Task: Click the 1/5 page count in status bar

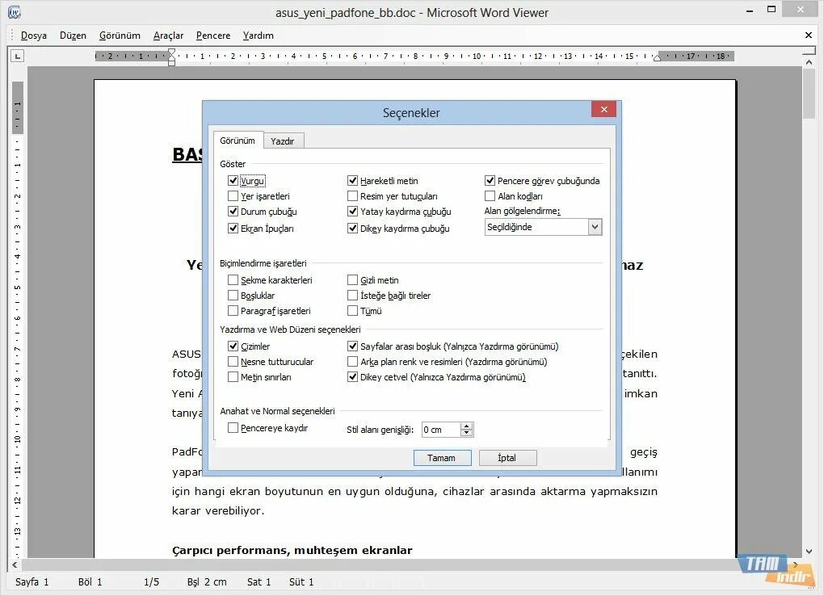Action: click(151, 581)
